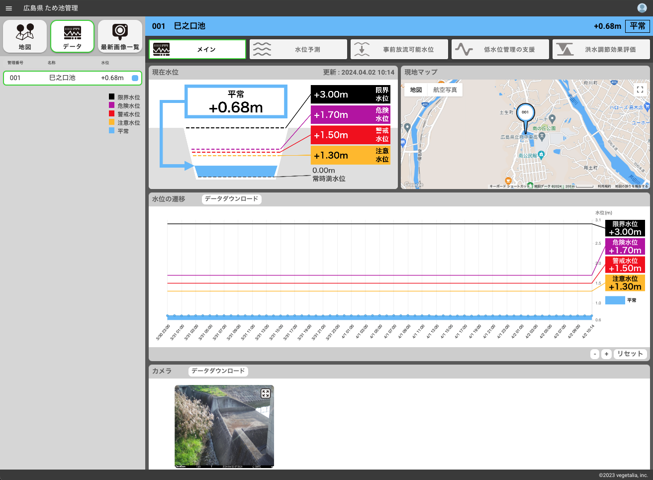The height and width of the screenshot is (480, 653).
Task: Select the 001 巳之口池 list row
Action: pyautogui.click(x=73, y=78)
